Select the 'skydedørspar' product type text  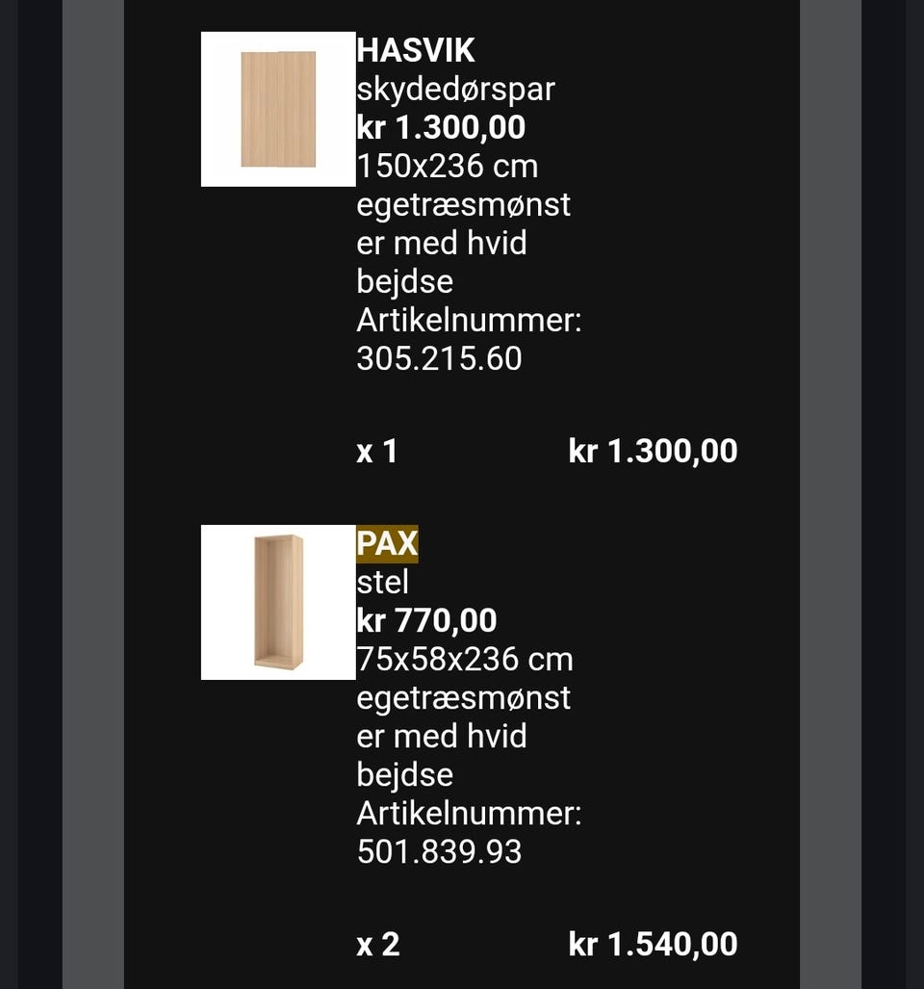455,89
